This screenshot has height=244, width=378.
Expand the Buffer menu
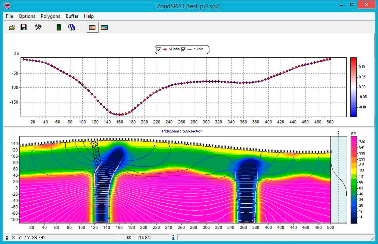72,16
